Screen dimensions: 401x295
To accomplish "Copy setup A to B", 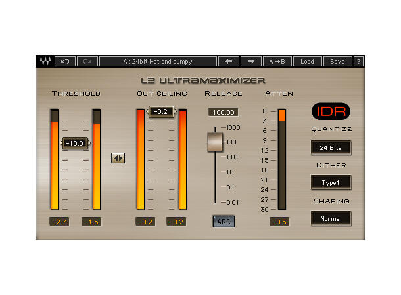I will coord(277,62).
